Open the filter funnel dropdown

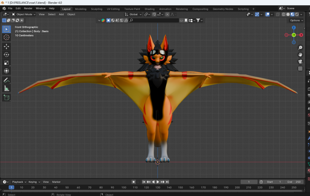(x=199, y=20)
